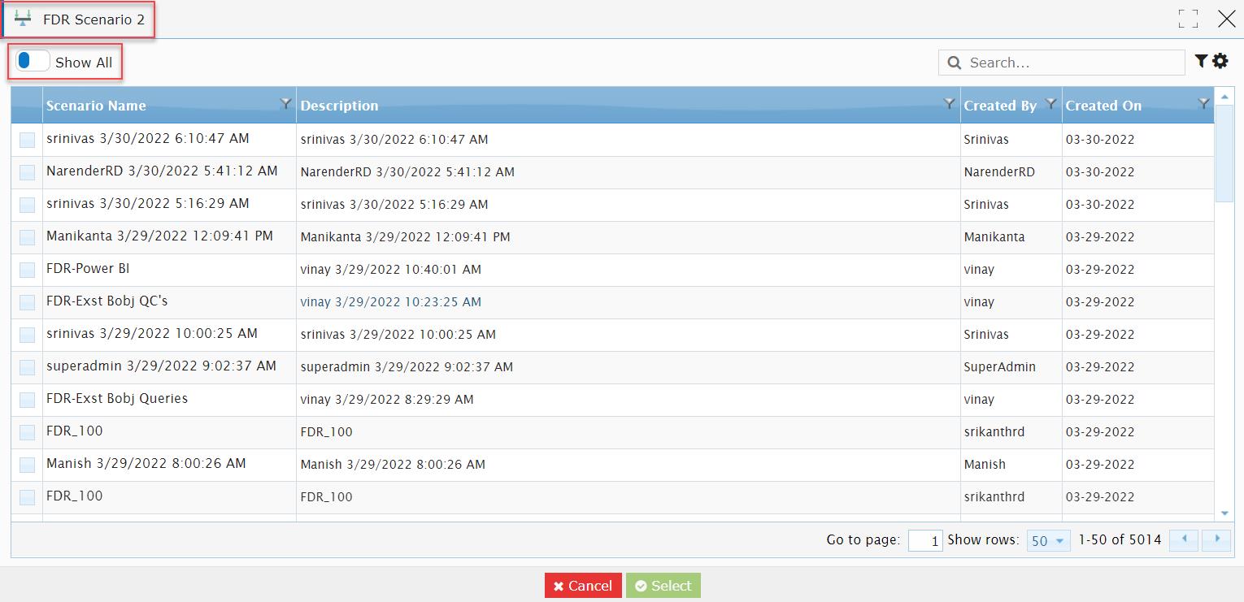Click the green Select button
This screenshot has width=1244, height=602.
(663, 586)
